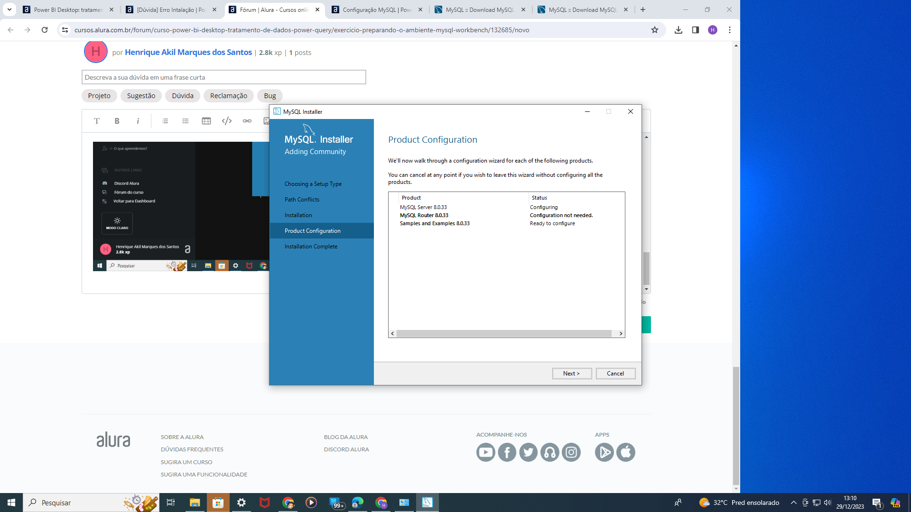911x512 pixels.
Task: Select the Bug tag
Action: coord(270,96)
